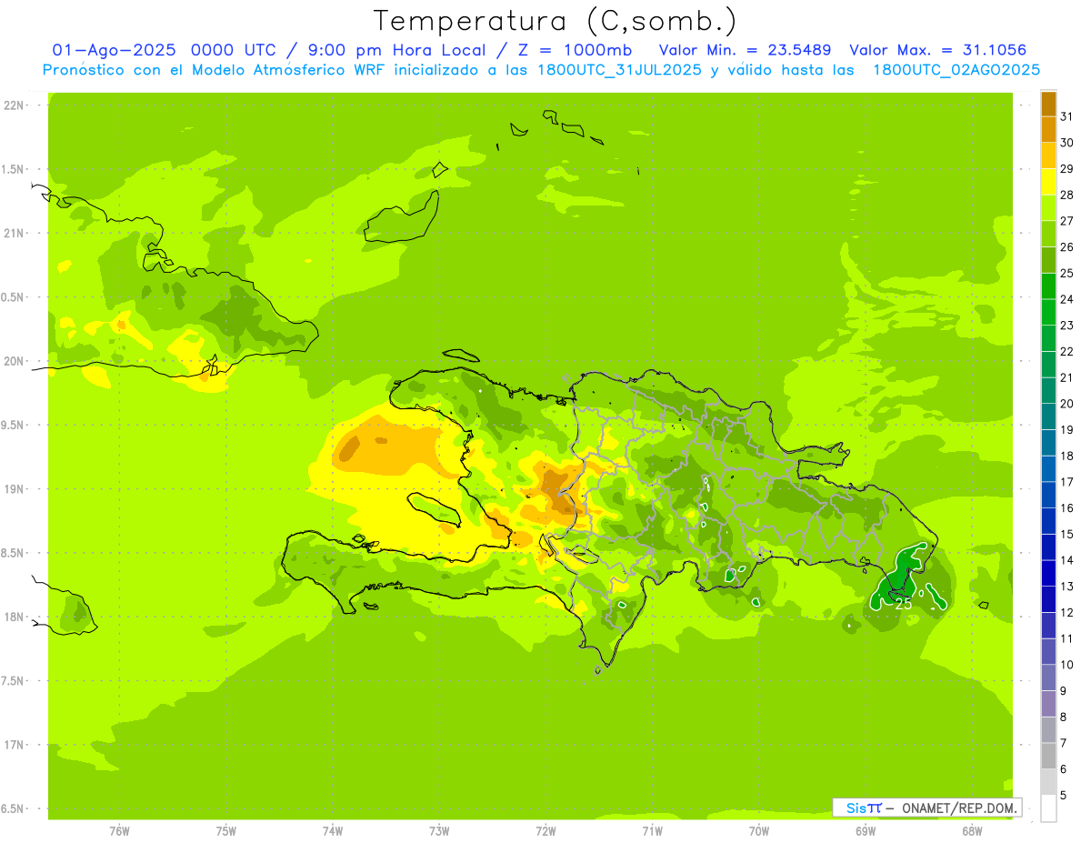Click the '17N' latitude axis label
The width and height of the screenshot is (1091, 843).
[13, 745]
